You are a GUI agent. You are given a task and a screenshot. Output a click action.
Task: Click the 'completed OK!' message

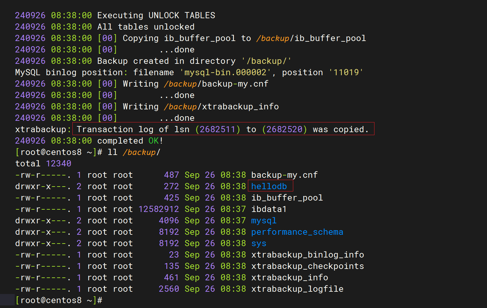(130, 141)
